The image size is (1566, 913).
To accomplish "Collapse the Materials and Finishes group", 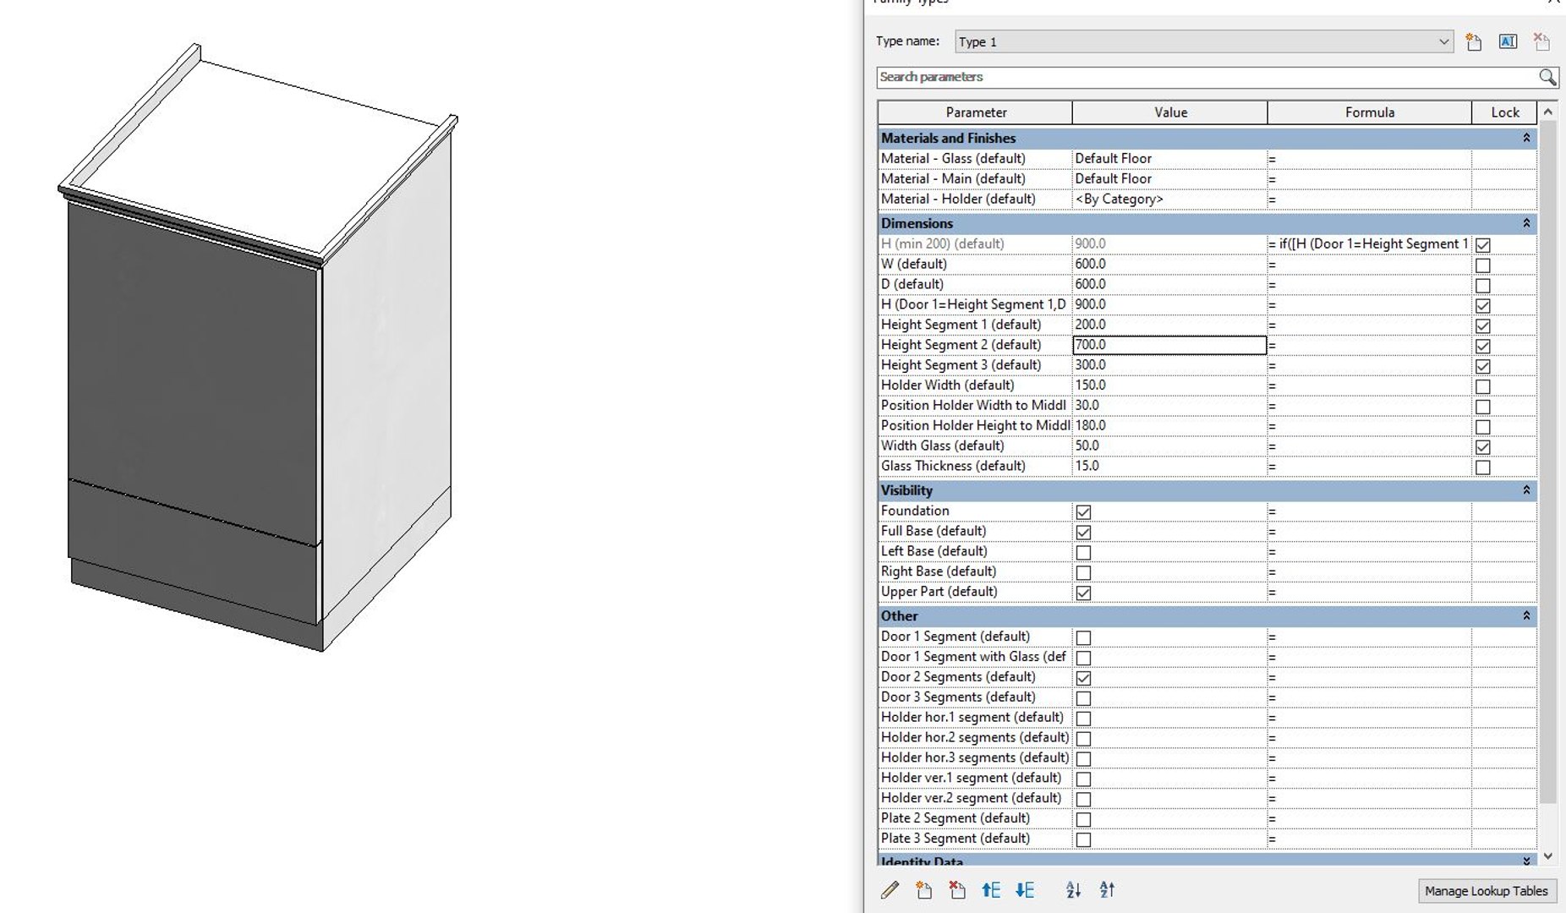I will click(x=1526, y=138).
